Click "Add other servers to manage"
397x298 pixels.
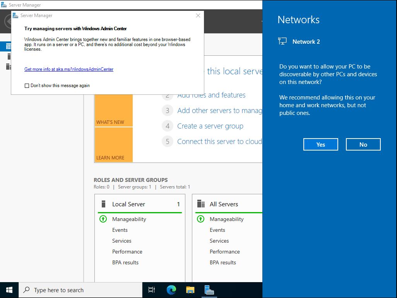tap(220, 110)
